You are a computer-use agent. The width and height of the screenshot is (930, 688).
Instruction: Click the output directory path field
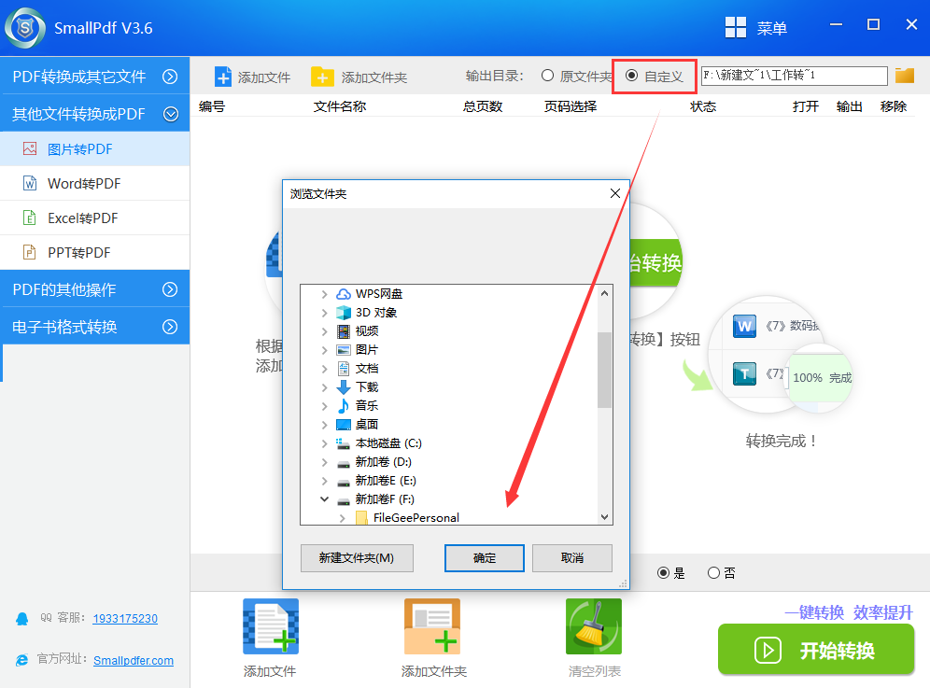click(795, 76)
